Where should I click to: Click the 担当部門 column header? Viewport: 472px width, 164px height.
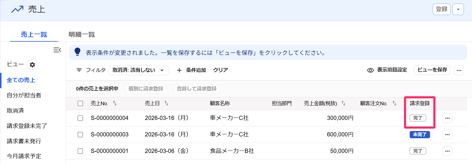[x=282, y=103]
